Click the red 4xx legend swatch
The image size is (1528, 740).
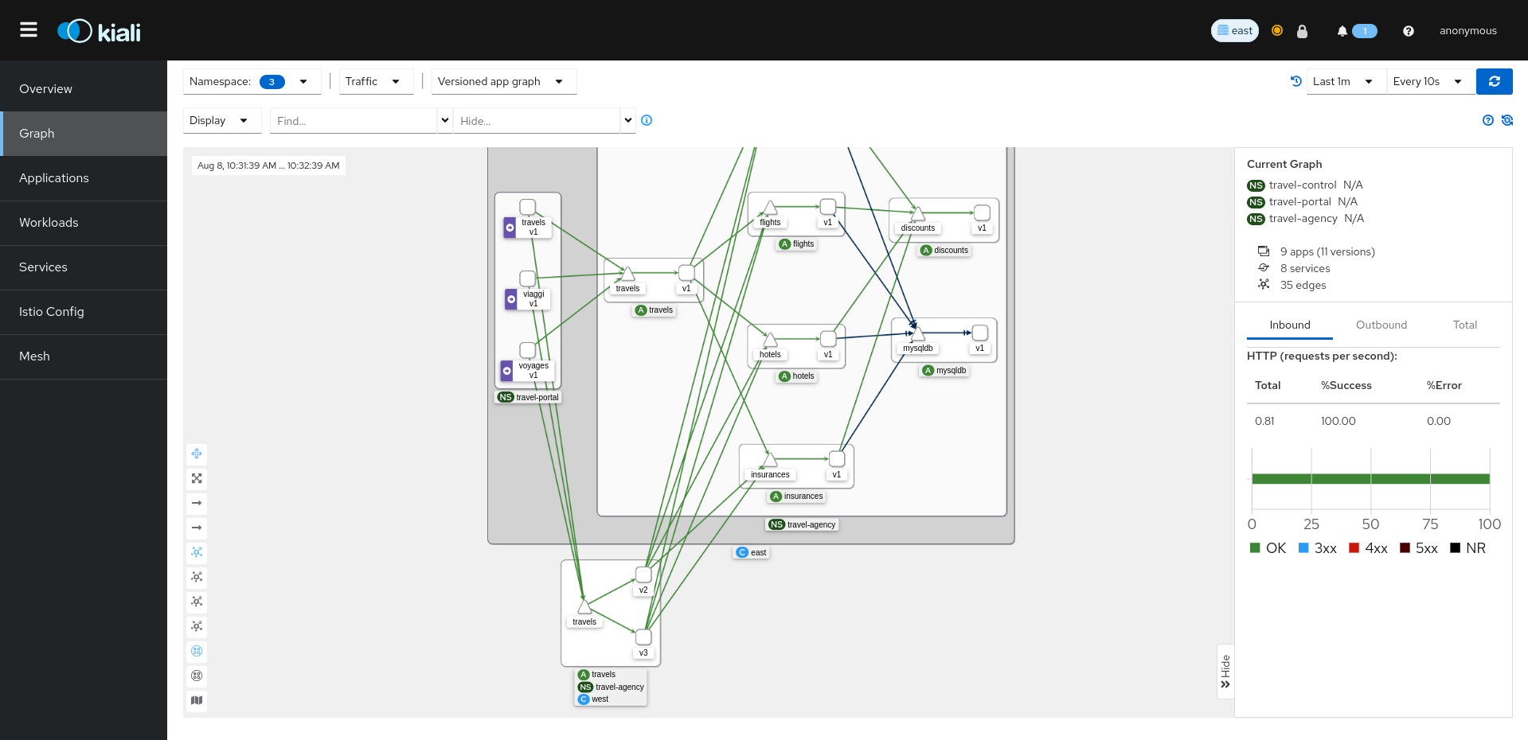click(x=1354, y=548)
